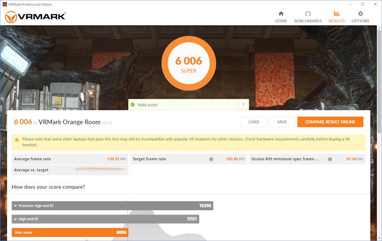
Task: Switch to the BENCHMARKS tab
Action: (x=308, y=17)
